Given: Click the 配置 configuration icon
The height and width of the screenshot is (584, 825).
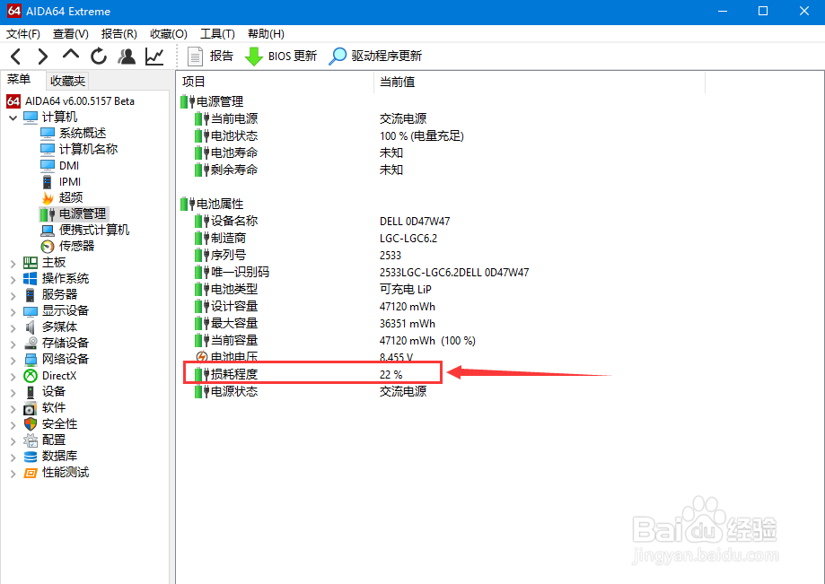Looking at the screenshot, I should tap(31, 440).
